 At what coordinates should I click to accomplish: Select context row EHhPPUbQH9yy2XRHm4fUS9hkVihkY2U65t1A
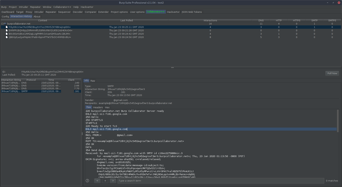[171, 30]
